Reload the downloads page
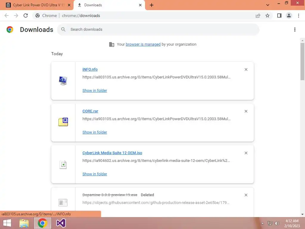The width and height of the screenshot is (305, 229). (26, 16)
